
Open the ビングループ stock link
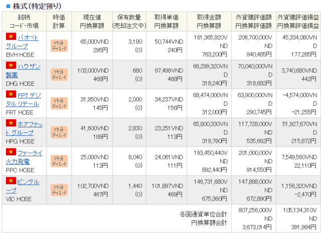pos(28,185)
